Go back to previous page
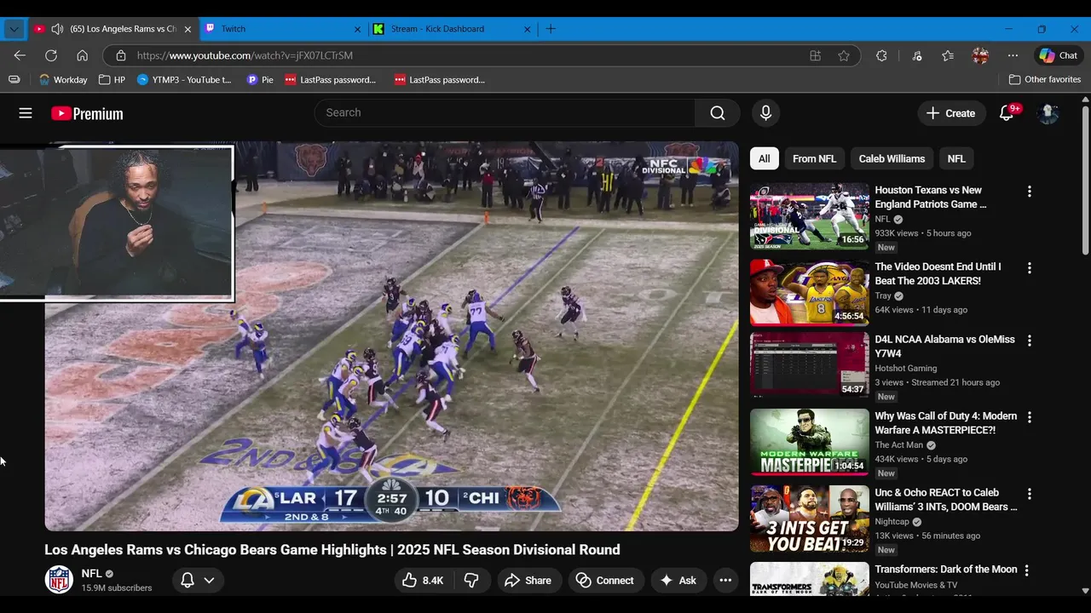1091x613 pixels. coord(20,55)
